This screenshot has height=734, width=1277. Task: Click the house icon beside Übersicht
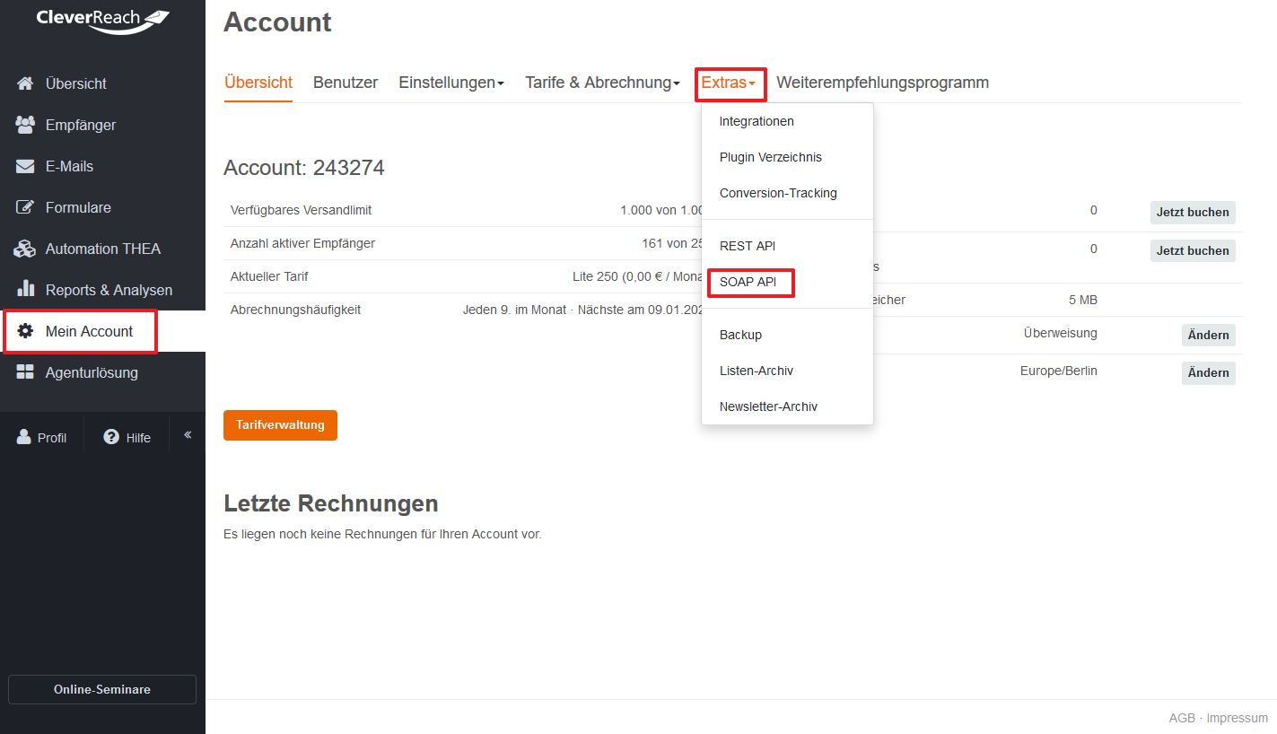pyautogui.click(x=25, y=83)
